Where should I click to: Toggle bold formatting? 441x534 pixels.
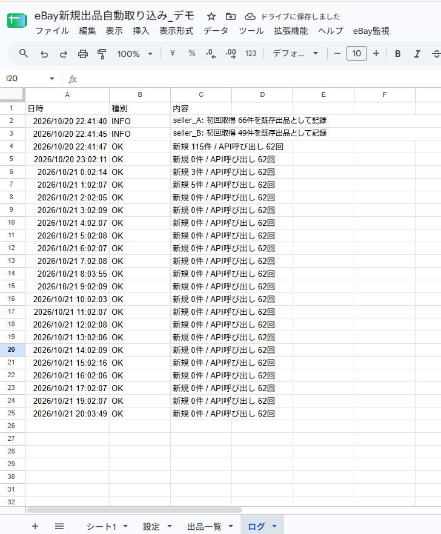(x=398, y=53)
